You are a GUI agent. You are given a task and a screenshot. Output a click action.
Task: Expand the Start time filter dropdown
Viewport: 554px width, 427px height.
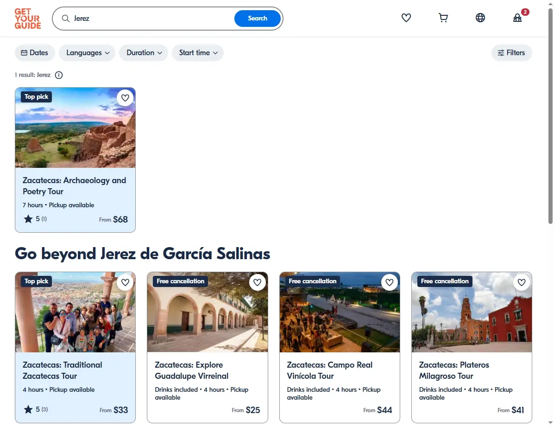(198, 53)
